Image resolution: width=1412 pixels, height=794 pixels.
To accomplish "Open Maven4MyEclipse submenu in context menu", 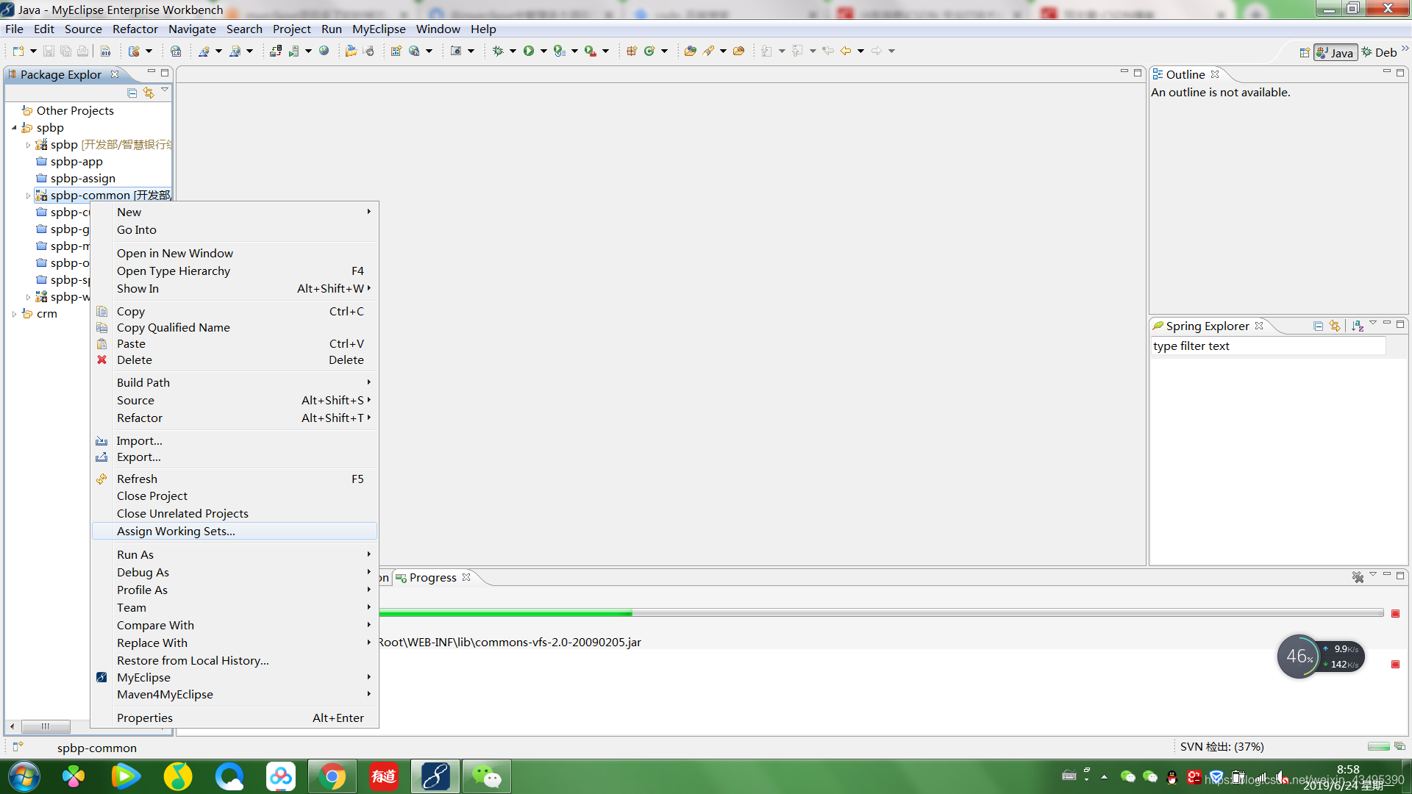I will coord(235,694).
